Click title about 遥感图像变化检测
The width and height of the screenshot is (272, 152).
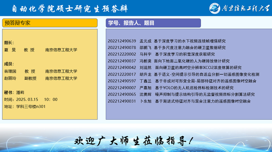coord(206,74)
